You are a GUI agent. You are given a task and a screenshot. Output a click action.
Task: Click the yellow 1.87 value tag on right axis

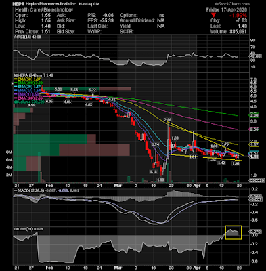pos(254,144)
